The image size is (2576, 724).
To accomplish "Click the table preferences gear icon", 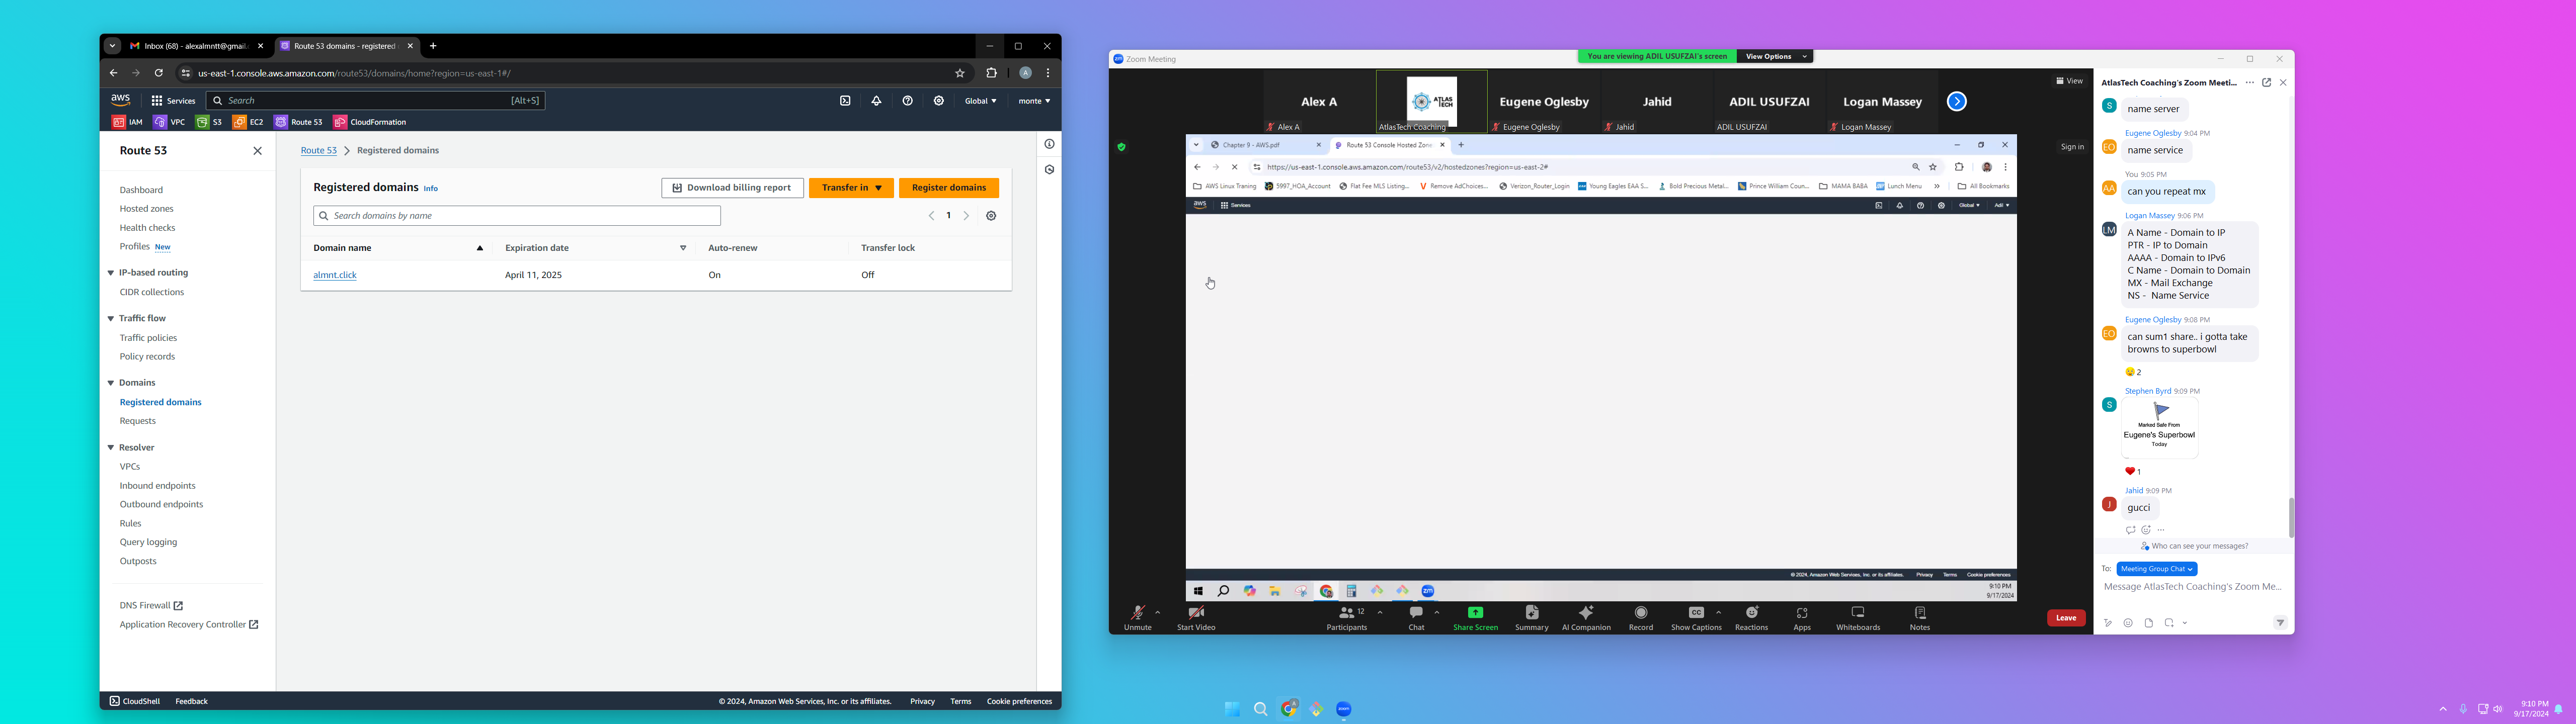I will pyautogui.click(x=991, y=216).
